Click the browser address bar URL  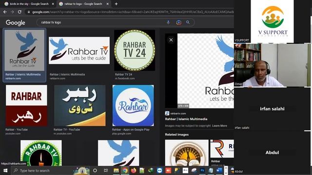(x=133, y=12)
